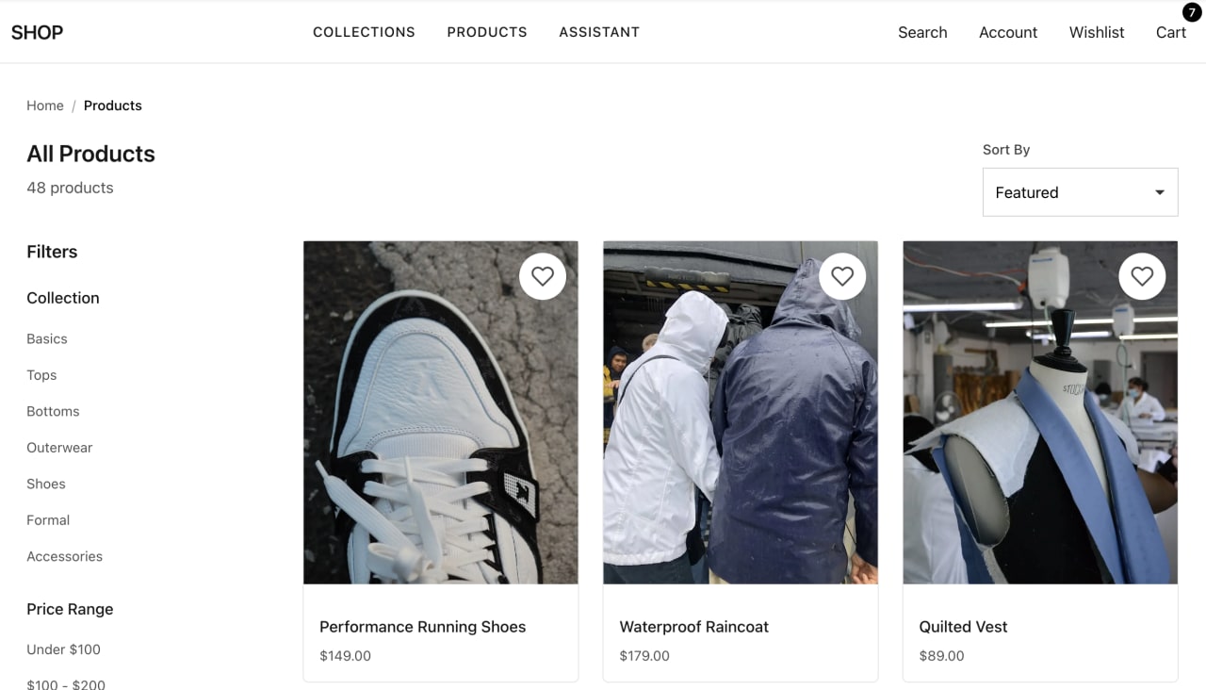
Task: Click the SHOP logo
Action: (x=37, y=32)
